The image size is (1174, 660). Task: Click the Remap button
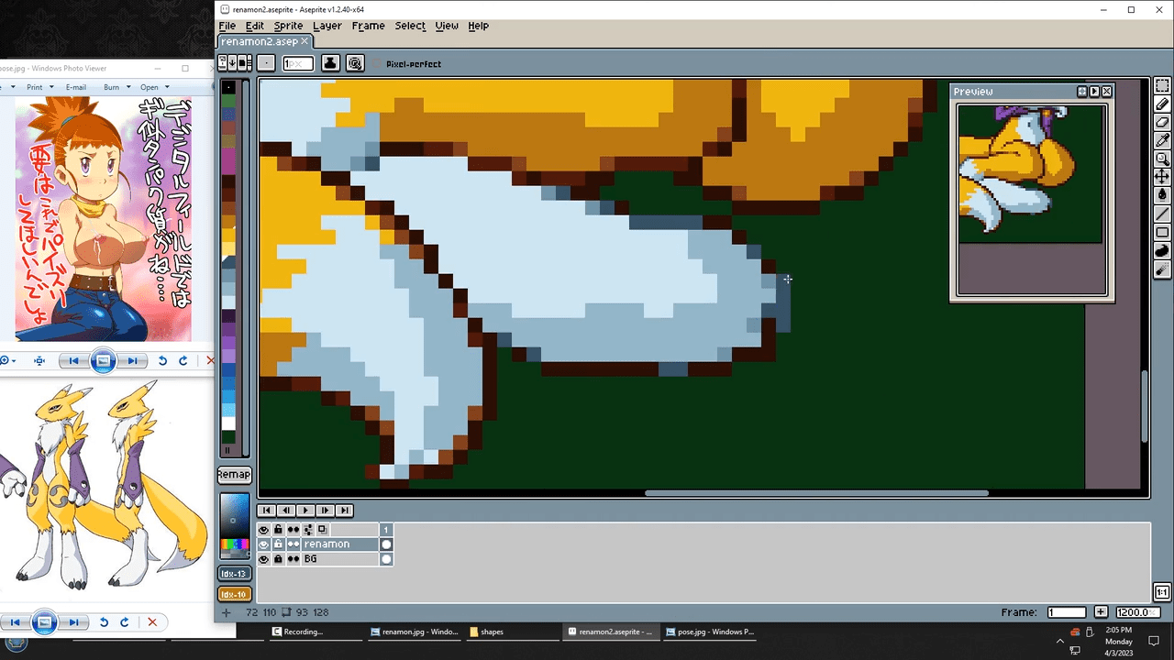click(x=234, y=475)
